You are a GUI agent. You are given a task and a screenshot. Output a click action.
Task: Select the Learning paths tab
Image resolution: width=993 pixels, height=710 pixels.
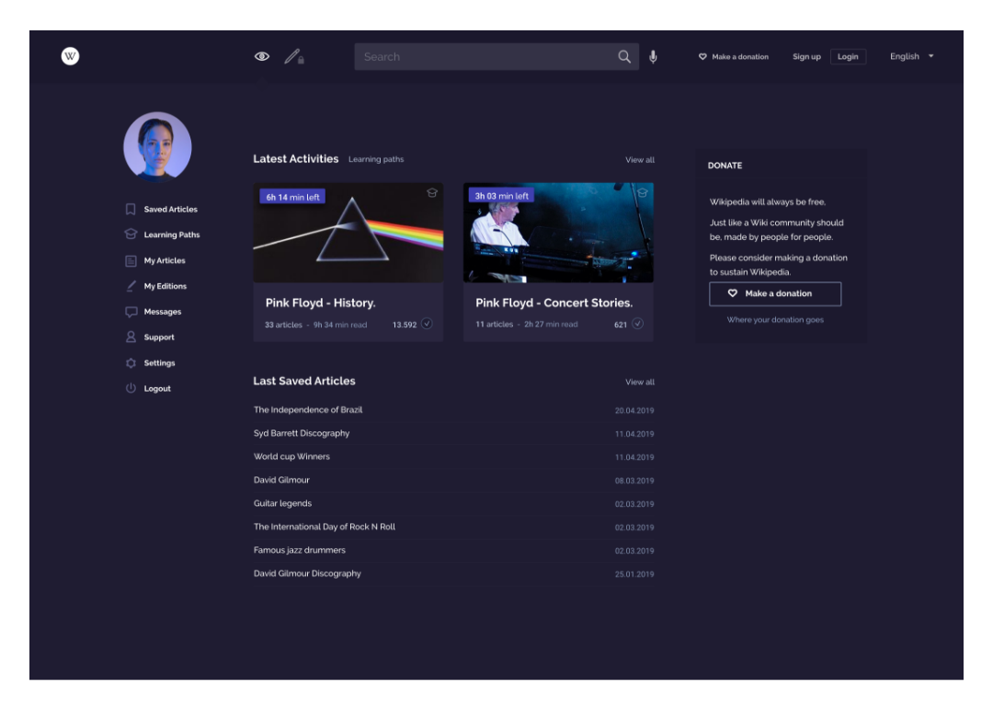click(376, 159)
